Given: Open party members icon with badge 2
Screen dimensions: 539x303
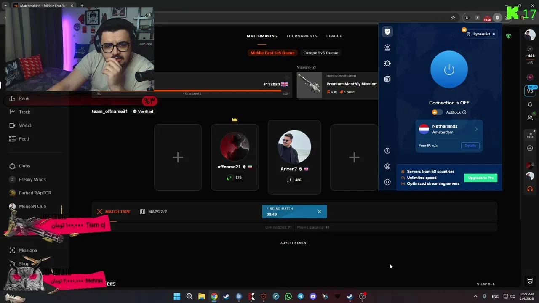Looking at the screenshot, I should pyautogui.click(x=530, y=135).
